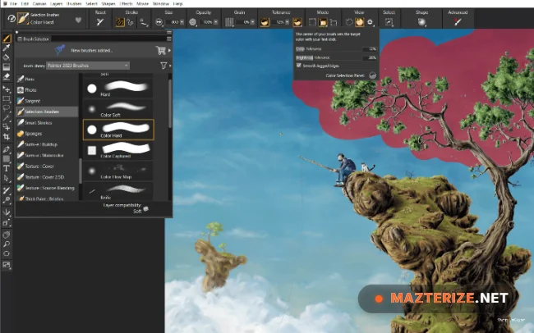This screenshot has height=333, width=534.
Task: Toggle Add to Selection mode
Action: click(x=323, y=22)
